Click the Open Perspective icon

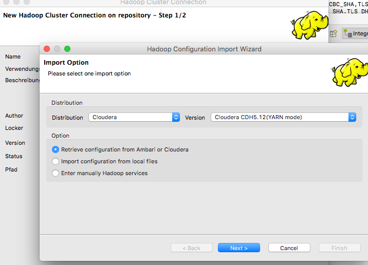coord(334,33)
